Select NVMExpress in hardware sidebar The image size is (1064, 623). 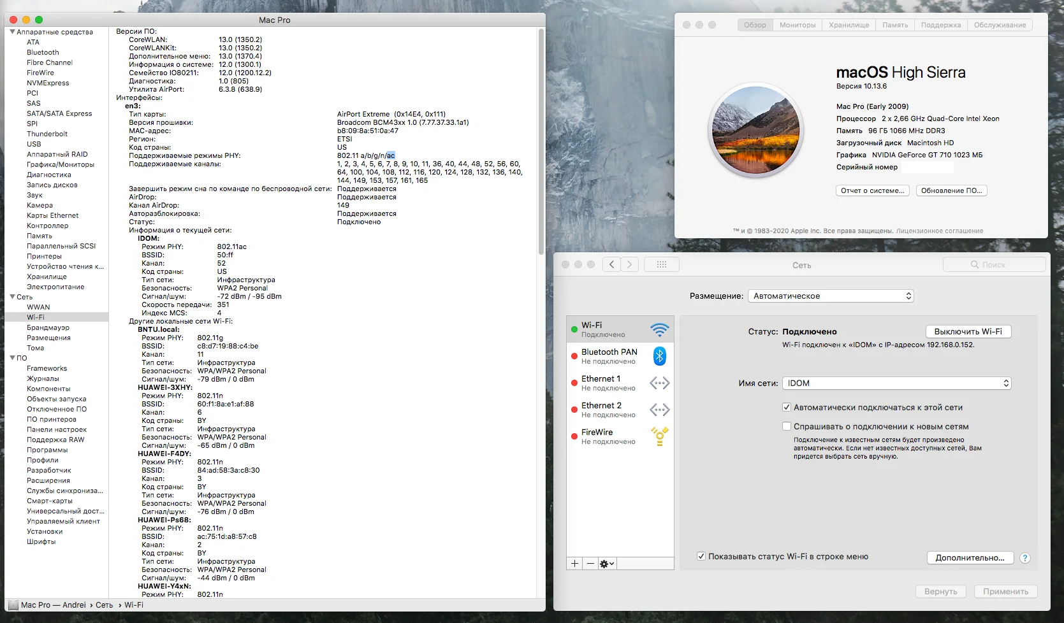[x=48, y=83]
